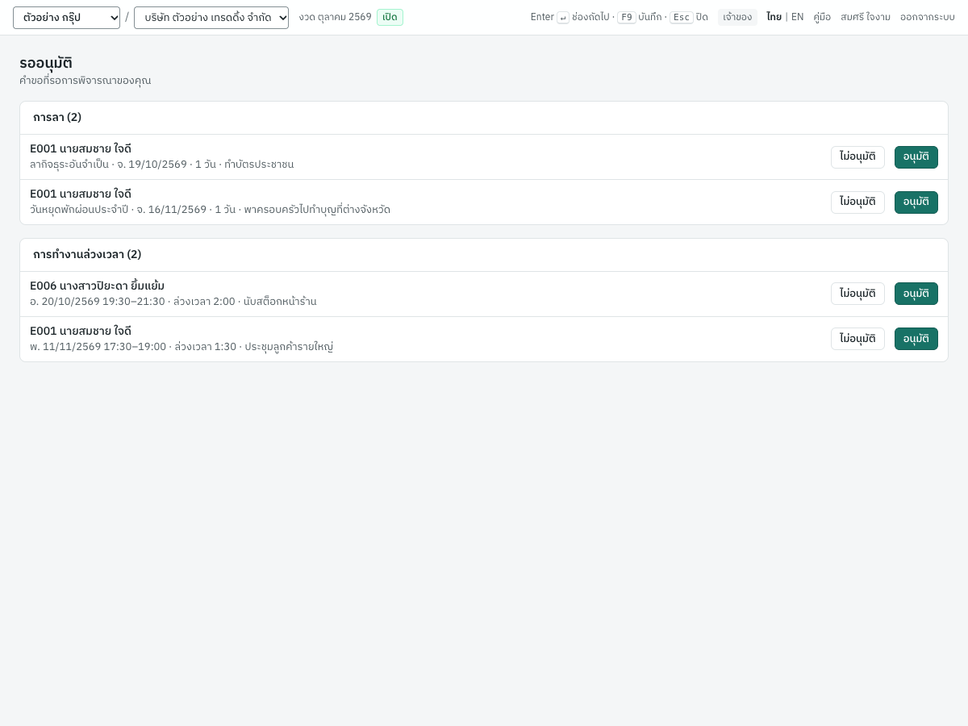This screenshot has width=968, height=726.
Task: Select ไทย language option
Action: coord(774,17)
